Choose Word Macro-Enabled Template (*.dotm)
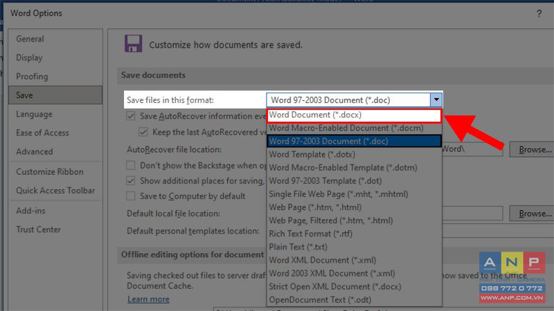 coord(355,167)
